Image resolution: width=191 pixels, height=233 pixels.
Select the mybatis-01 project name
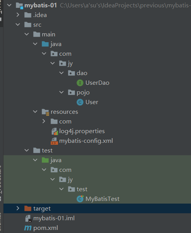pyautogui.click(x=41, y=5)
